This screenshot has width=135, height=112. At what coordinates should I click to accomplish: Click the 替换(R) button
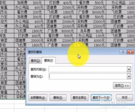pos(58,98)
